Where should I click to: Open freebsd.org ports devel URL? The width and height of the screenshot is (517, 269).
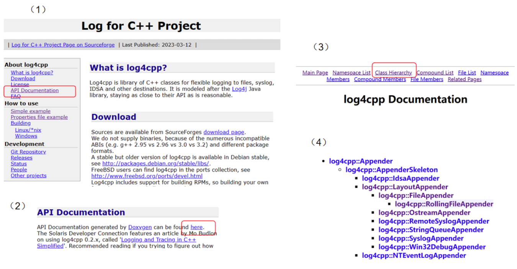[x=147, y=176]
